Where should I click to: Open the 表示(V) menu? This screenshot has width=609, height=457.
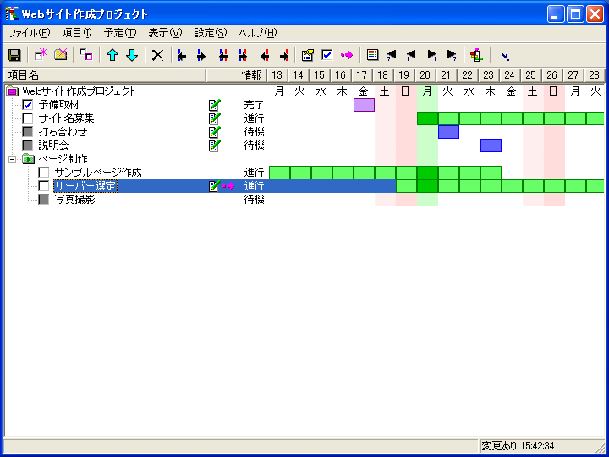(x=165, y=33)
